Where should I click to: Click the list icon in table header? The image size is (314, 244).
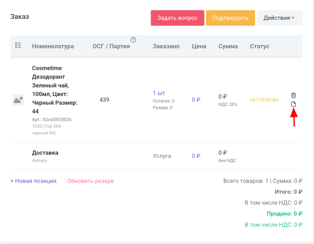pos(18,46)
